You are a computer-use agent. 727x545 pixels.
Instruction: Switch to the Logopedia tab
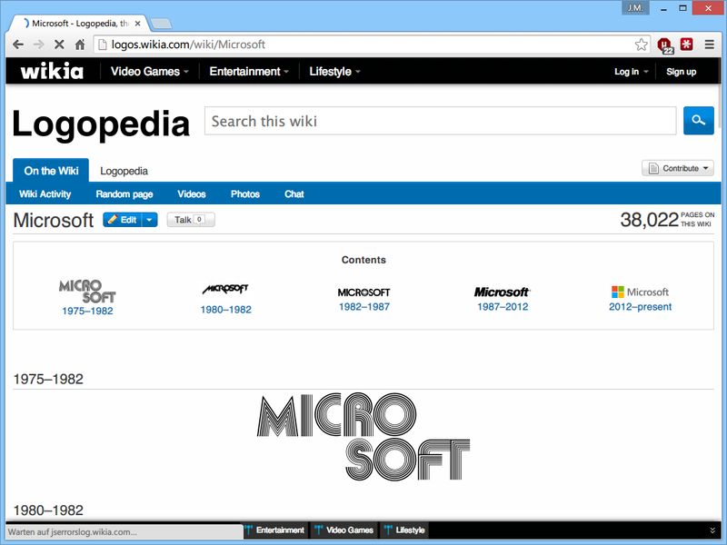(124, 171)
